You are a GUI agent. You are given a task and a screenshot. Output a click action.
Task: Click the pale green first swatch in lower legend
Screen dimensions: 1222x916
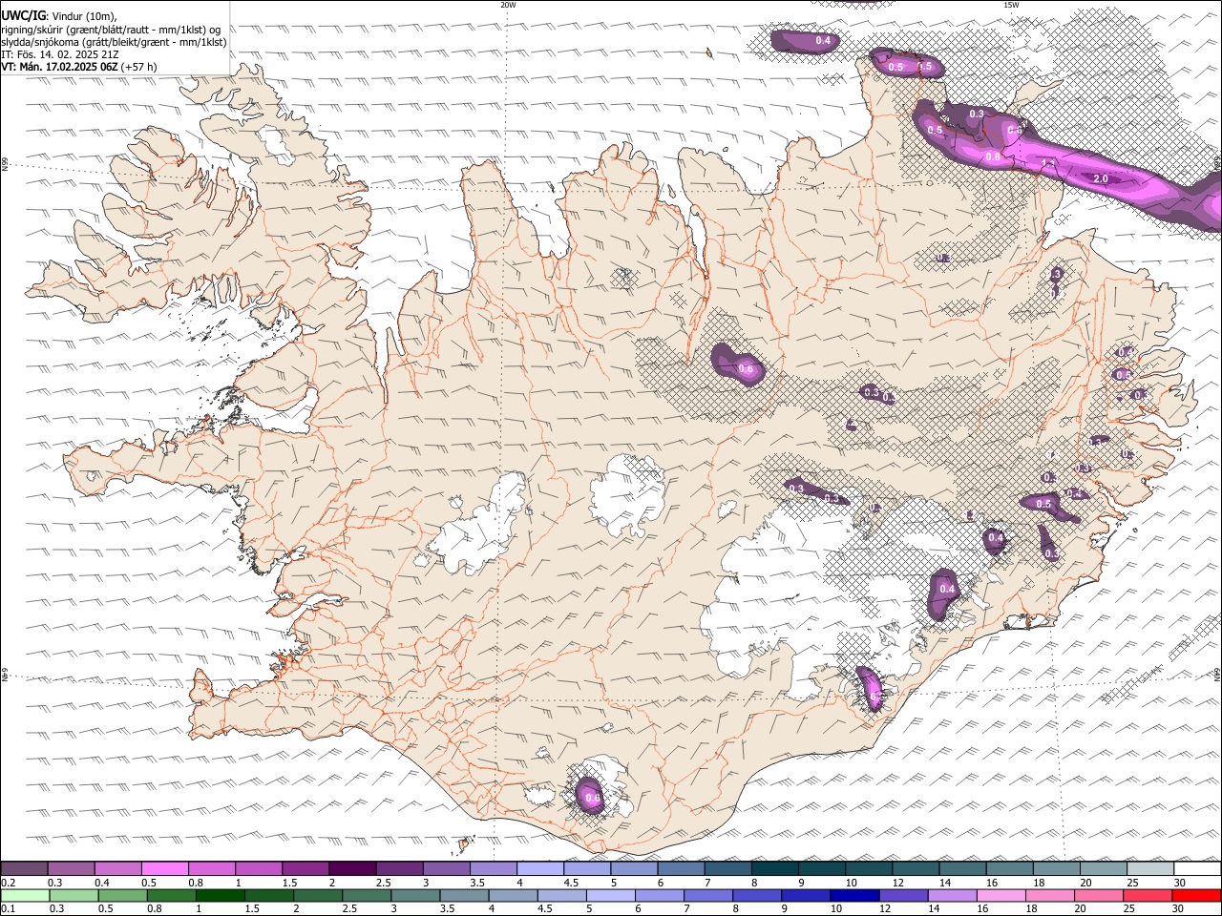[x=25, y=896]
